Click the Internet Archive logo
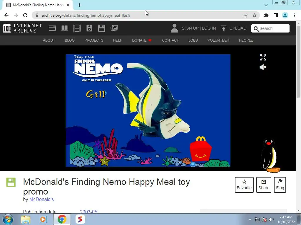This screenshot has width=301, height=225. point(22,28)
